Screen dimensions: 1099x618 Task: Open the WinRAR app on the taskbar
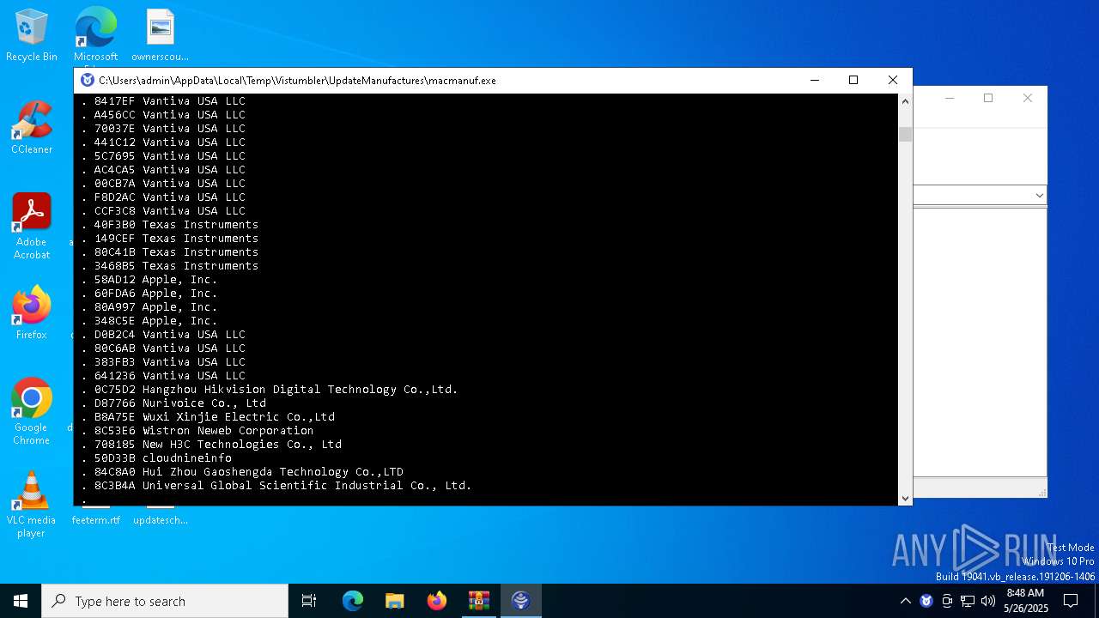(x=478, y=601)
